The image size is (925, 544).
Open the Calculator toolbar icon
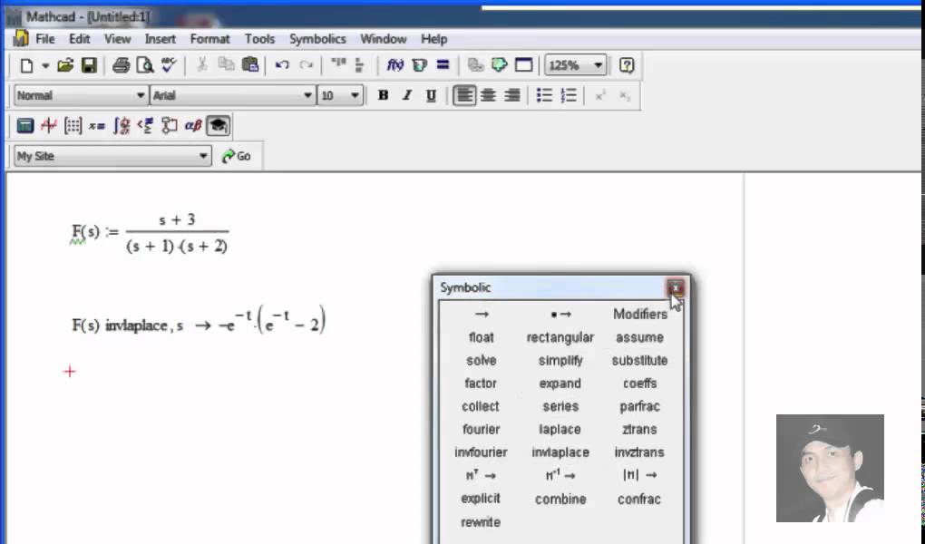25,125
